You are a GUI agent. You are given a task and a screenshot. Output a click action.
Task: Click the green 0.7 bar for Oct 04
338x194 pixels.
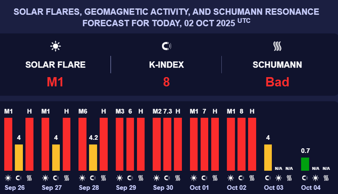305,164
